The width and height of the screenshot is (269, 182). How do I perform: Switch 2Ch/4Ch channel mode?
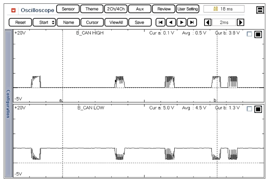(x=116, y=9)
